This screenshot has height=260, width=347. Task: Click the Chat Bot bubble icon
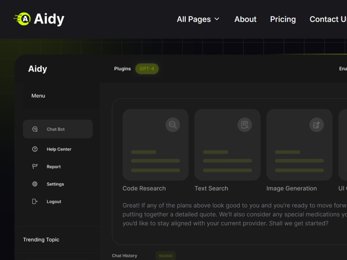35,129
